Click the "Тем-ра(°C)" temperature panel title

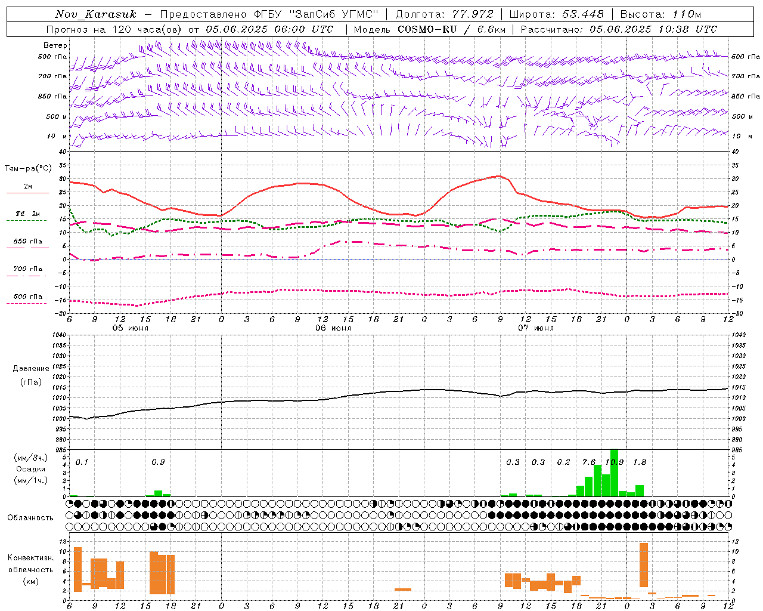[28, 169]
